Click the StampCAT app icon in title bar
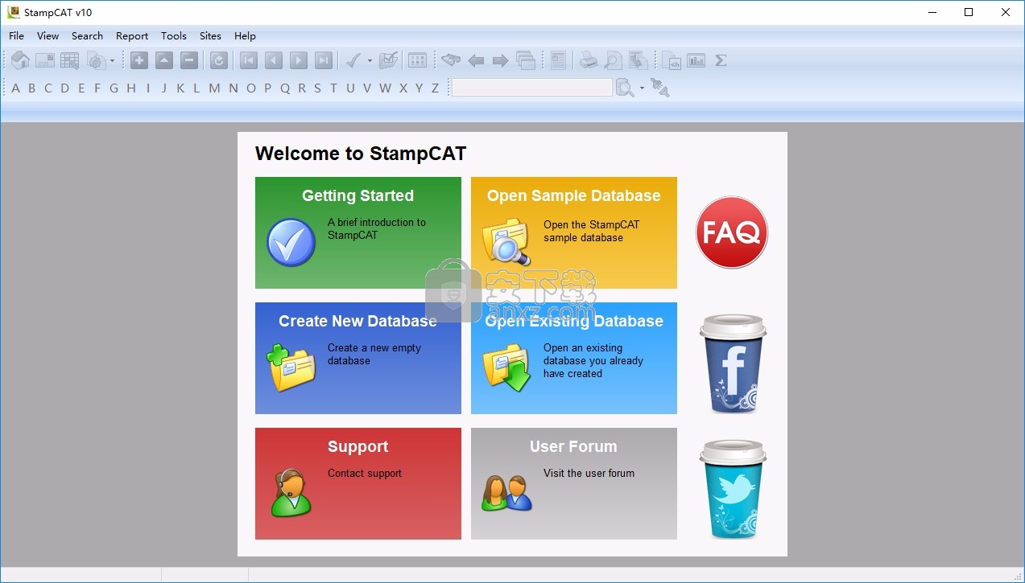Image resolution: width=1025 pixels, height=583 pixels. click(13, 12)
